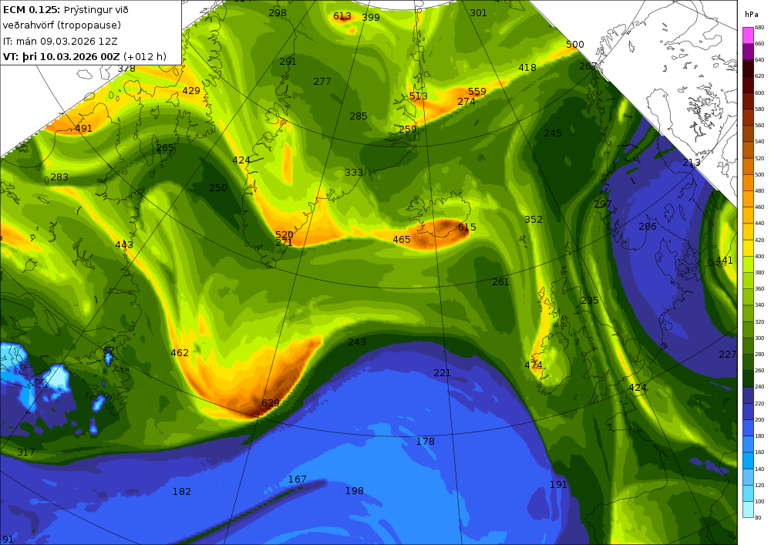Click the 243 map value
771x545 pixels.
(357, 341)
